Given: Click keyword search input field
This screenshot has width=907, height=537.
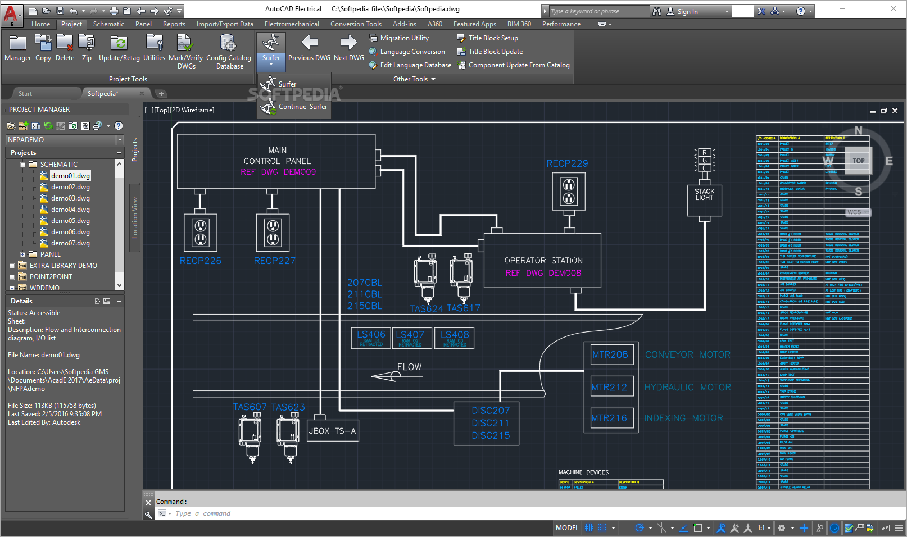Looking at the screenshot, I should [598, 11].
